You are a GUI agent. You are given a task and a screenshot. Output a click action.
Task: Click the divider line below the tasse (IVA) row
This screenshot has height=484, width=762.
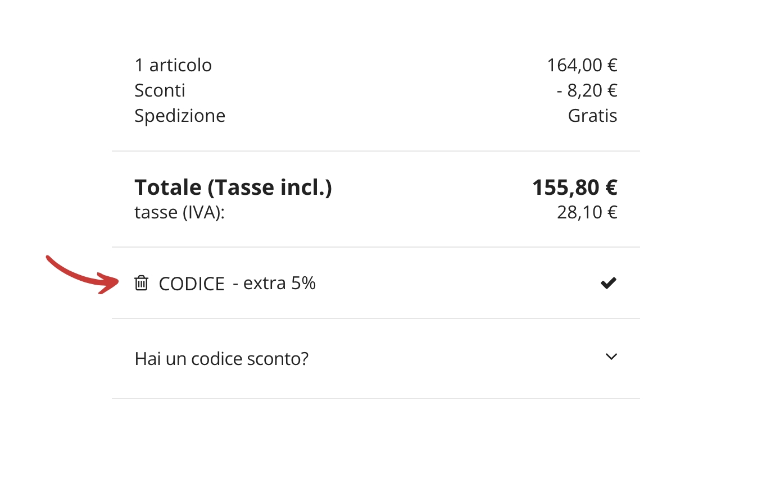tap(375, 247)
